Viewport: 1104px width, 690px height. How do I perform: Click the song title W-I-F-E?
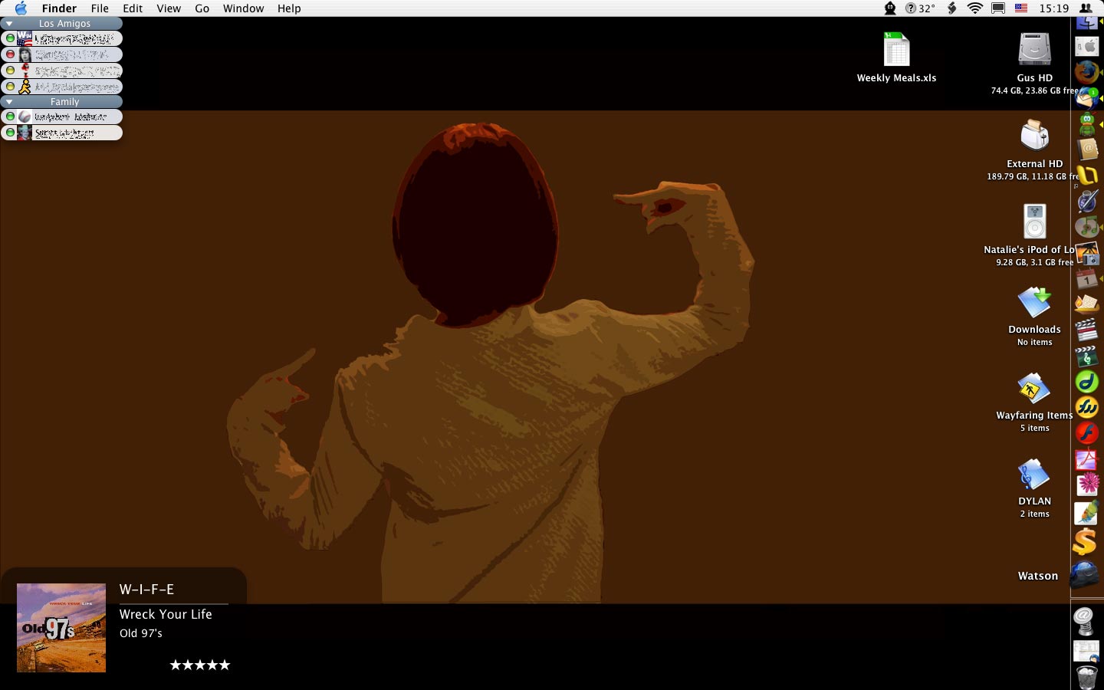tap(146, 590)
